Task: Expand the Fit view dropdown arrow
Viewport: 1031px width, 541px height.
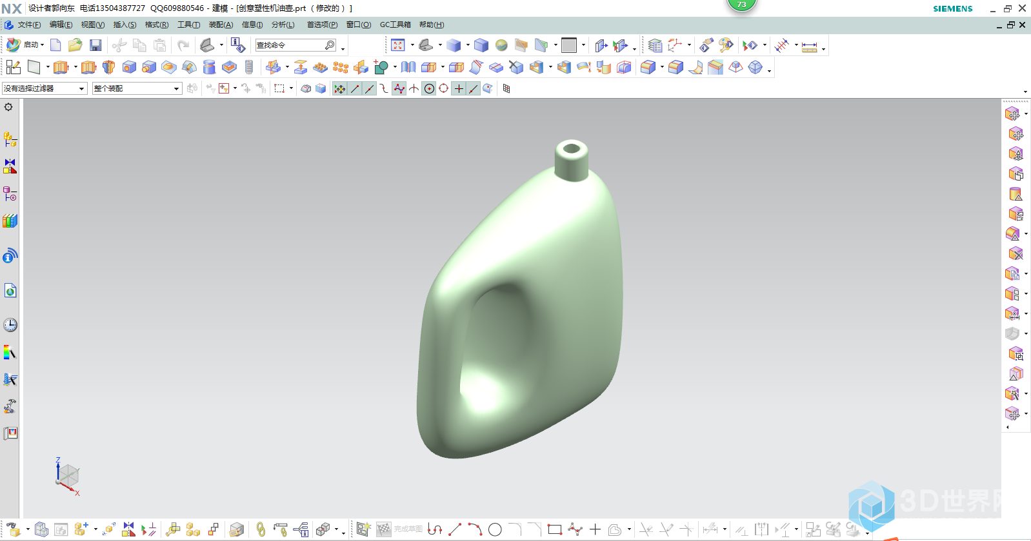Action: pyautogui.click(x=412, y=45)
